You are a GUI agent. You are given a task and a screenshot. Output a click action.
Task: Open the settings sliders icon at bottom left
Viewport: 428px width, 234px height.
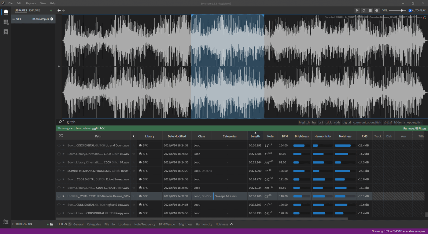pyautogui.click(x=6, y=222)
